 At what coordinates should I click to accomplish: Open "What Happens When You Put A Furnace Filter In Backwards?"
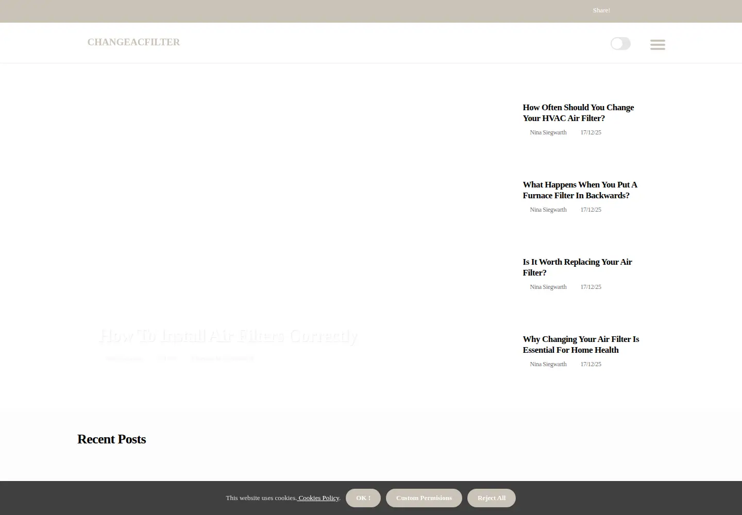point(580,190)
